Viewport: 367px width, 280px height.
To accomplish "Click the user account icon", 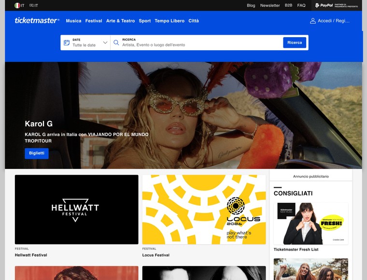I will 313,21.
